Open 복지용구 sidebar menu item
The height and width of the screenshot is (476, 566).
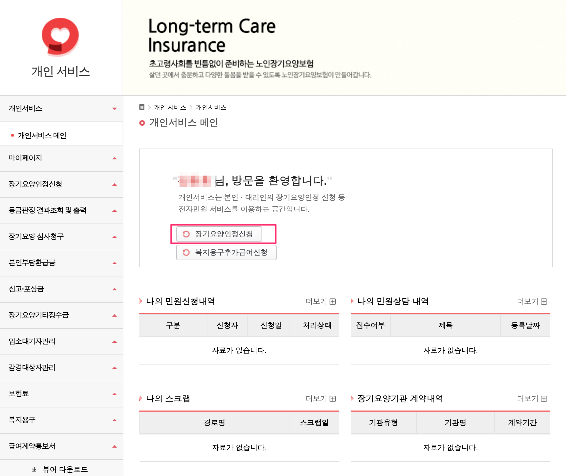point(22,420)
